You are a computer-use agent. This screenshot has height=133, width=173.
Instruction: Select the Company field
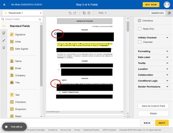point(18,75)
